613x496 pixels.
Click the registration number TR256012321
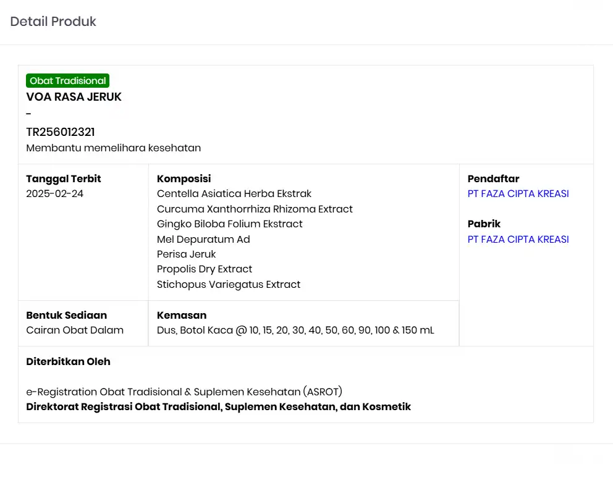(61, 132)
